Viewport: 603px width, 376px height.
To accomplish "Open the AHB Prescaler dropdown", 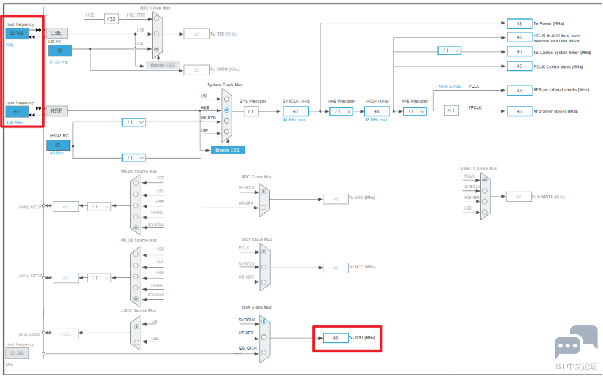I will [342, 111].
